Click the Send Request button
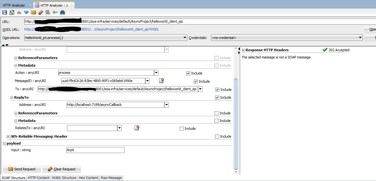Viewport: 376px width, 181px height. [22, 169]
